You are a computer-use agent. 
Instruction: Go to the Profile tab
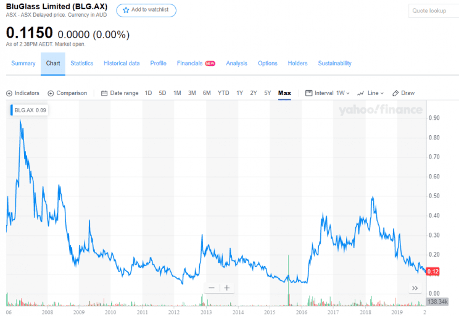[x=158, y=63]
